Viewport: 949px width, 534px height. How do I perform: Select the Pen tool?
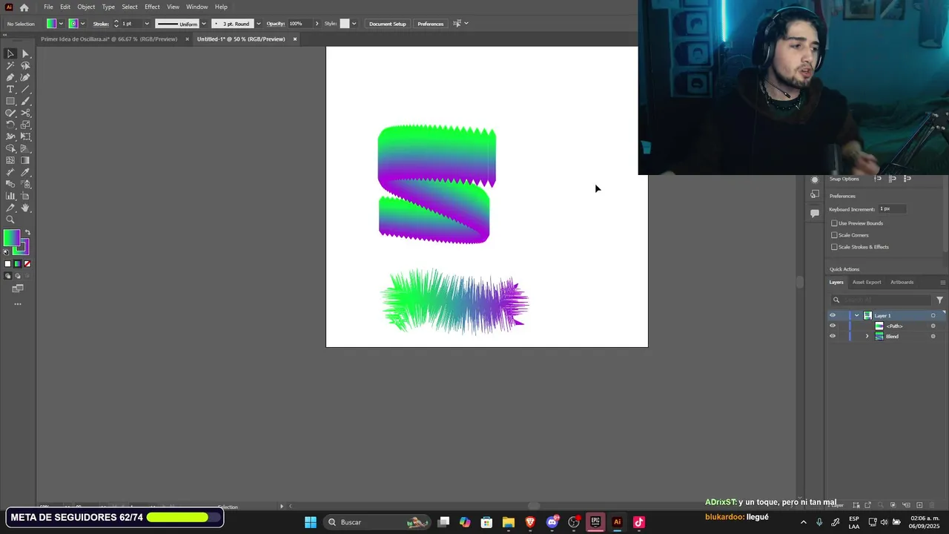coord(10,77)
